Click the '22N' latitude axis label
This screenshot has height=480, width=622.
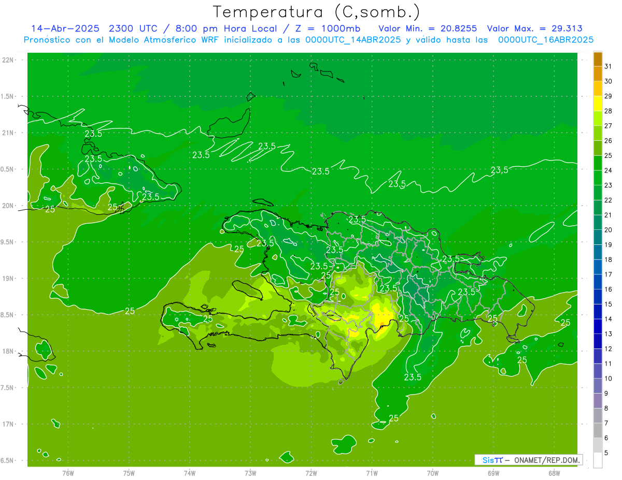pyautogui.click(x=8, y=60)
